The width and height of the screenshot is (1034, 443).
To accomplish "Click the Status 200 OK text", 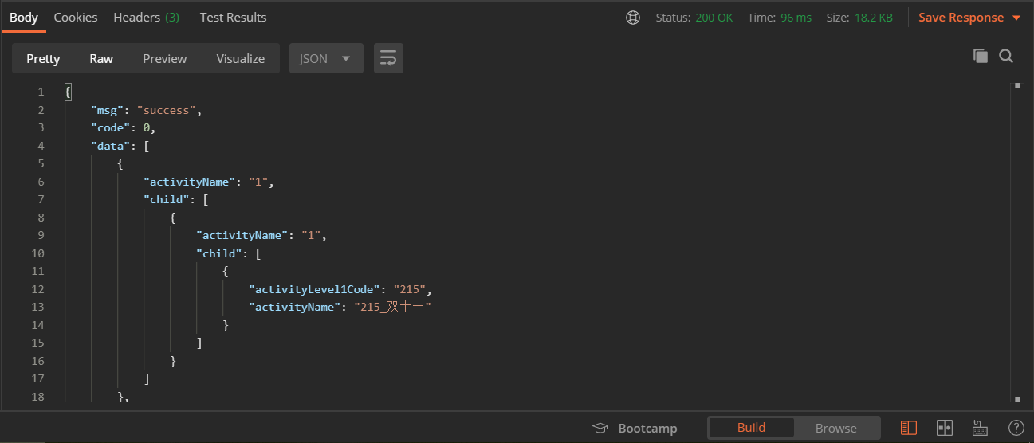I will (x=694, y=18).
